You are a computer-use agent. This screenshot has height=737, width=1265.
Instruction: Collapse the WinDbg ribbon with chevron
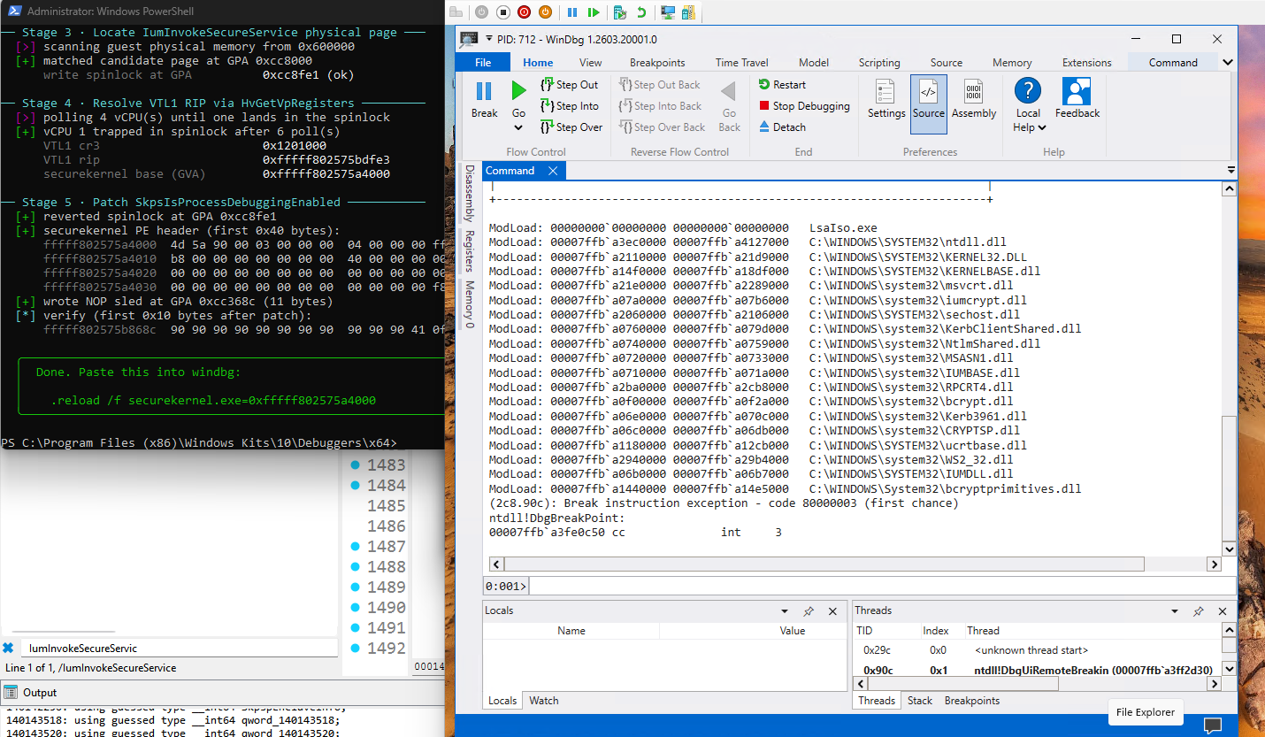point(1228,63)
